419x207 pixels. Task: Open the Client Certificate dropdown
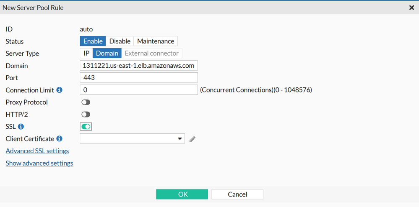[x=132, y=138]
